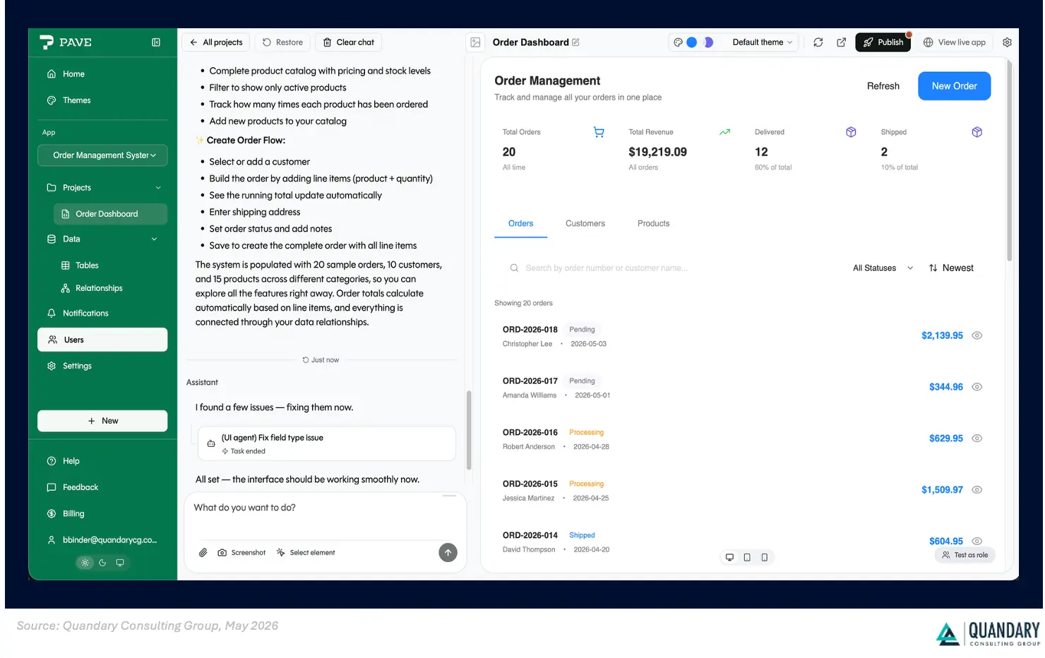Open Notifications in the sidebar
Screen dimensions: 1045x658
point(102,313)
